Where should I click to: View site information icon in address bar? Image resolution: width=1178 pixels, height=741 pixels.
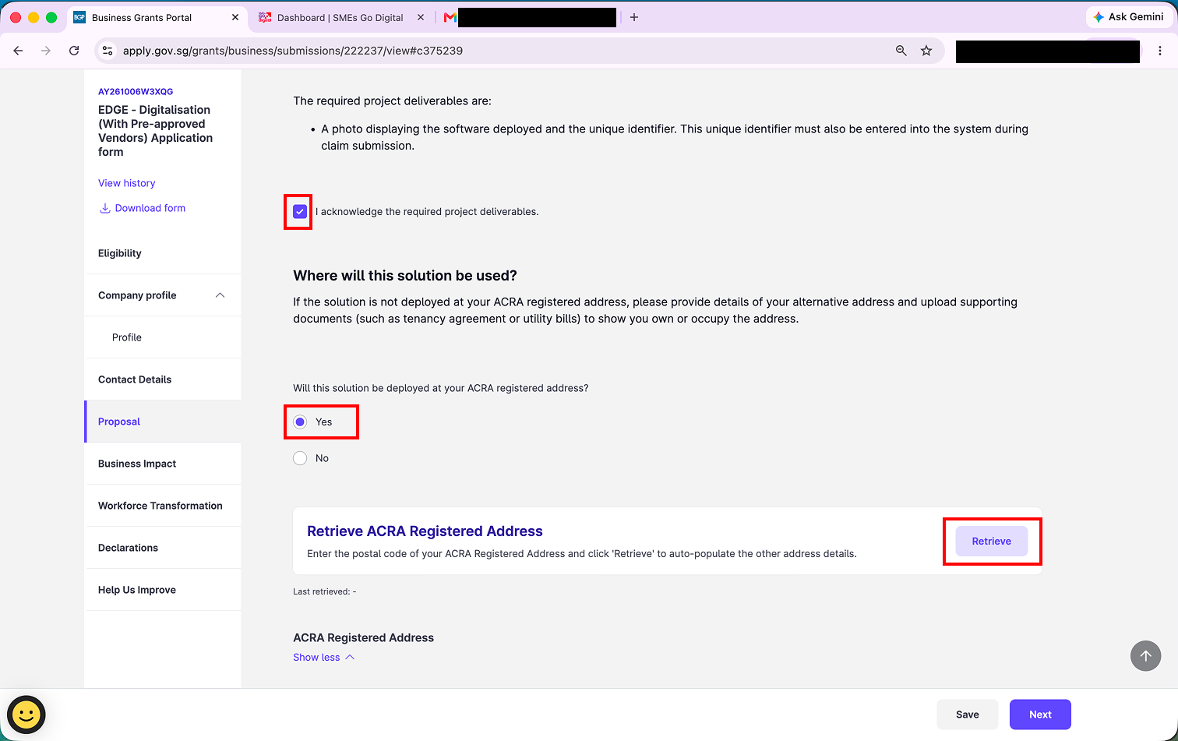pyautogui.click(x=108, y=51)
